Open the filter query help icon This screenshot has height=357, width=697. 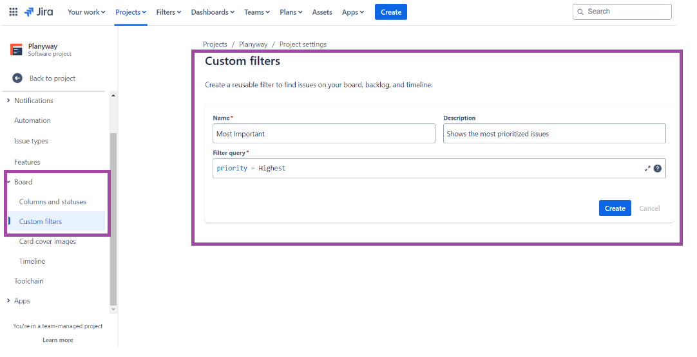point(658,169)
